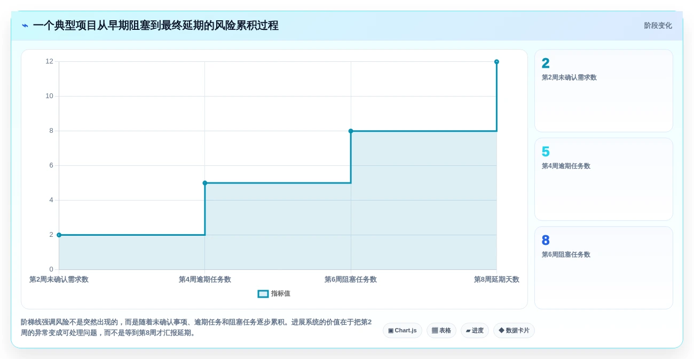Click the y-axis value 6
The image size is (694, 359).
pyautogui.click(x=51, y=165)
